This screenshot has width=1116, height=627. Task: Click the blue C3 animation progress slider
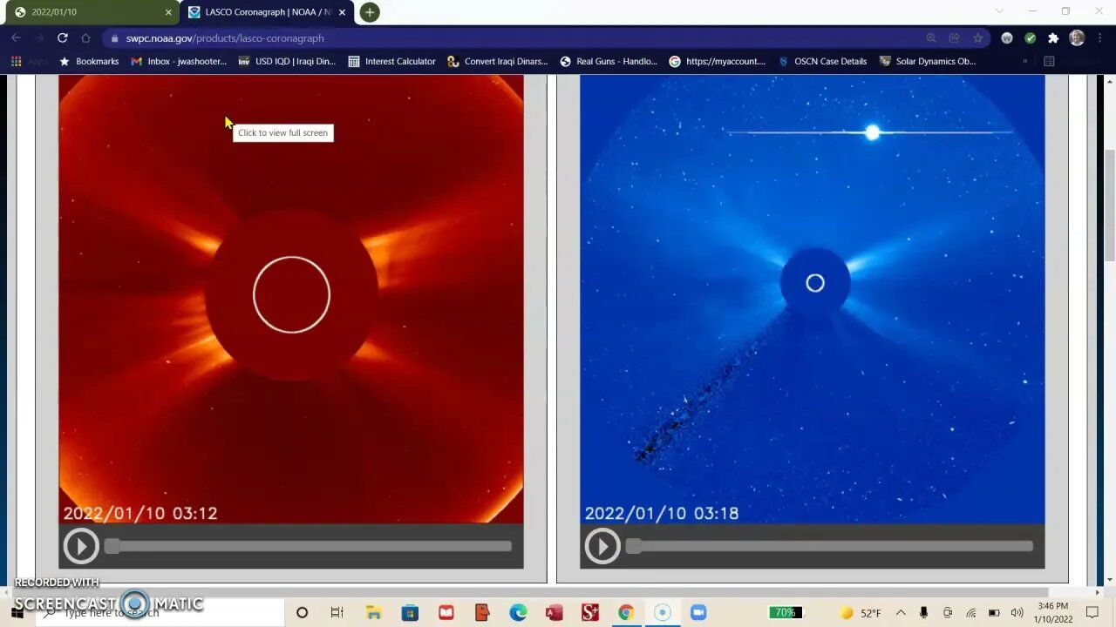click(829, 546)
